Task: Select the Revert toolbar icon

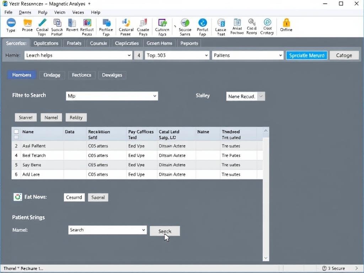Action: tap(72, 23)
